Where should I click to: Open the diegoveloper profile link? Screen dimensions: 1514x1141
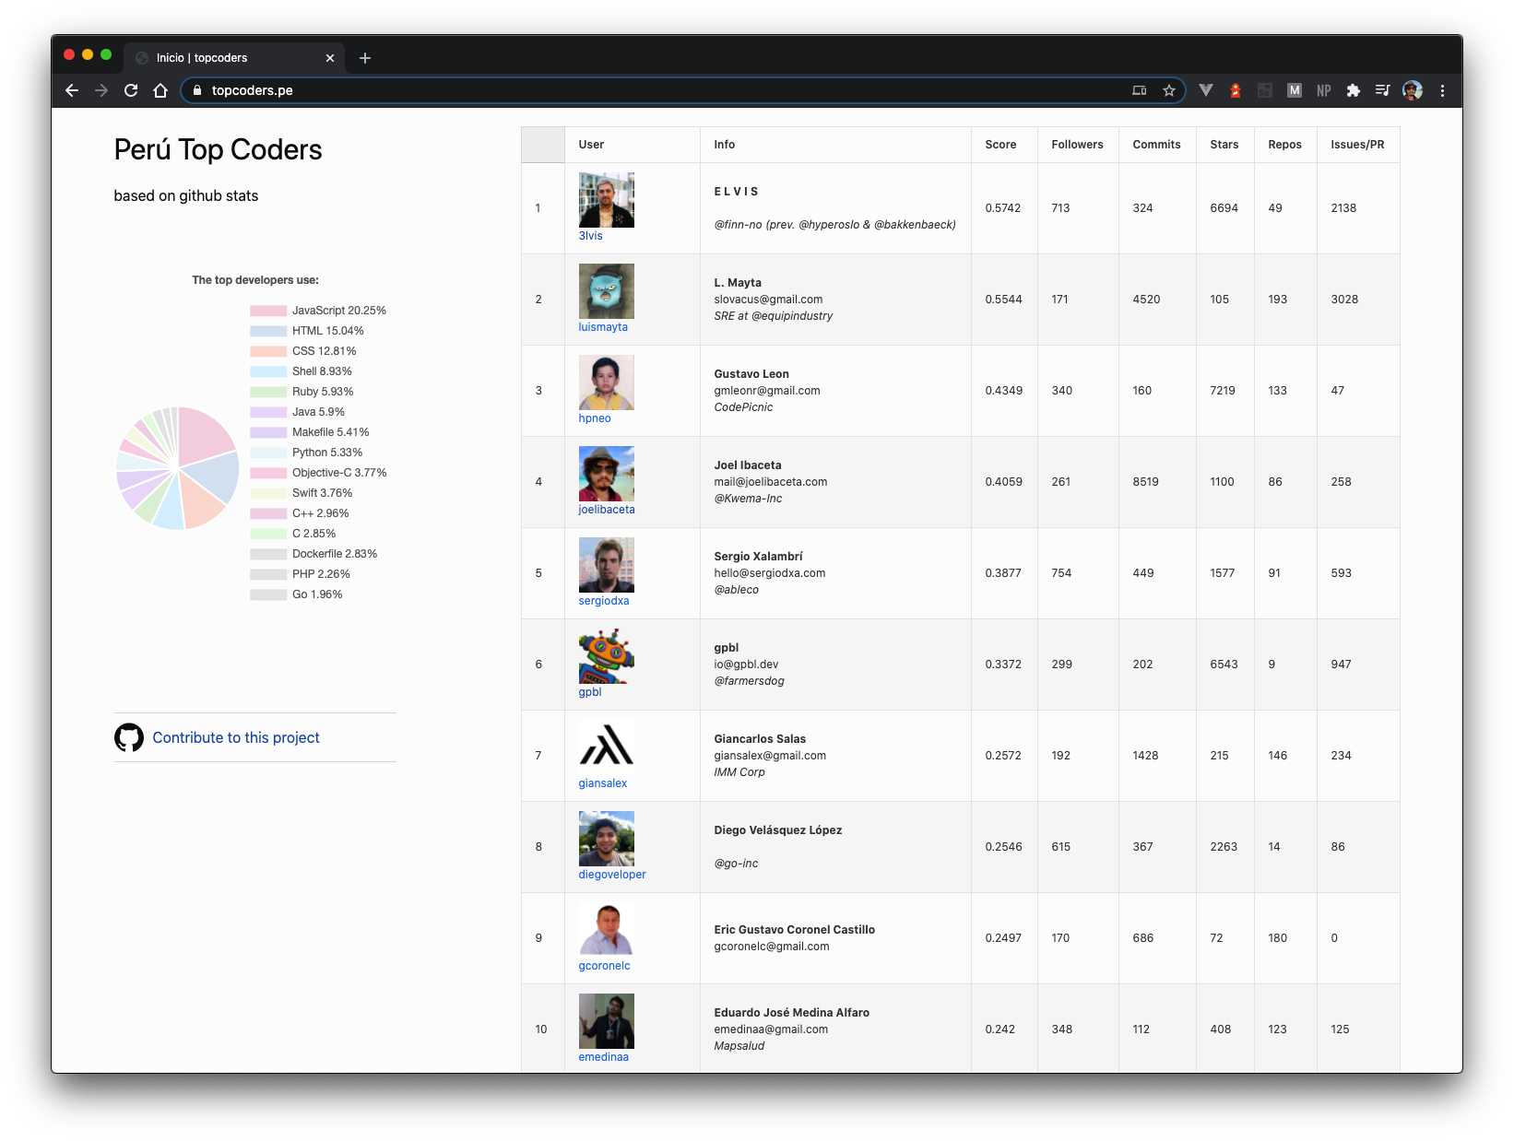click(612, 875)
